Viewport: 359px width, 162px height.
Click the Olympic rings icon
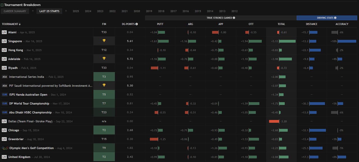[x=5, y=148]
